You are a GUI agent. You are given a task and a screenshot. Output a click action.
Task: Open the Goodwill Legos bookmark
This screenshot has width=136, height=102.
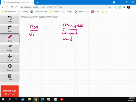pos(82,12)
